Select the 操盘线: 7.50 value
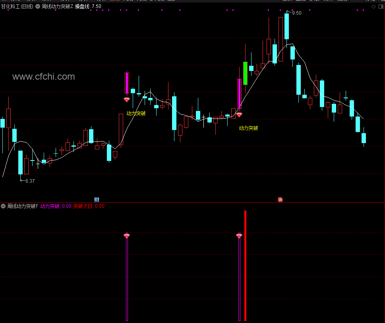Image resolution: width=385 pixels, height=323 pixels. pyautogui.click(x=88, y=6)
